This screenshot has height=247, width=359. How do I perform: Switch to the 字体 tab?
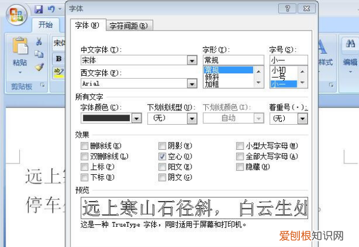pyautogui.click(x=87, y=25)
